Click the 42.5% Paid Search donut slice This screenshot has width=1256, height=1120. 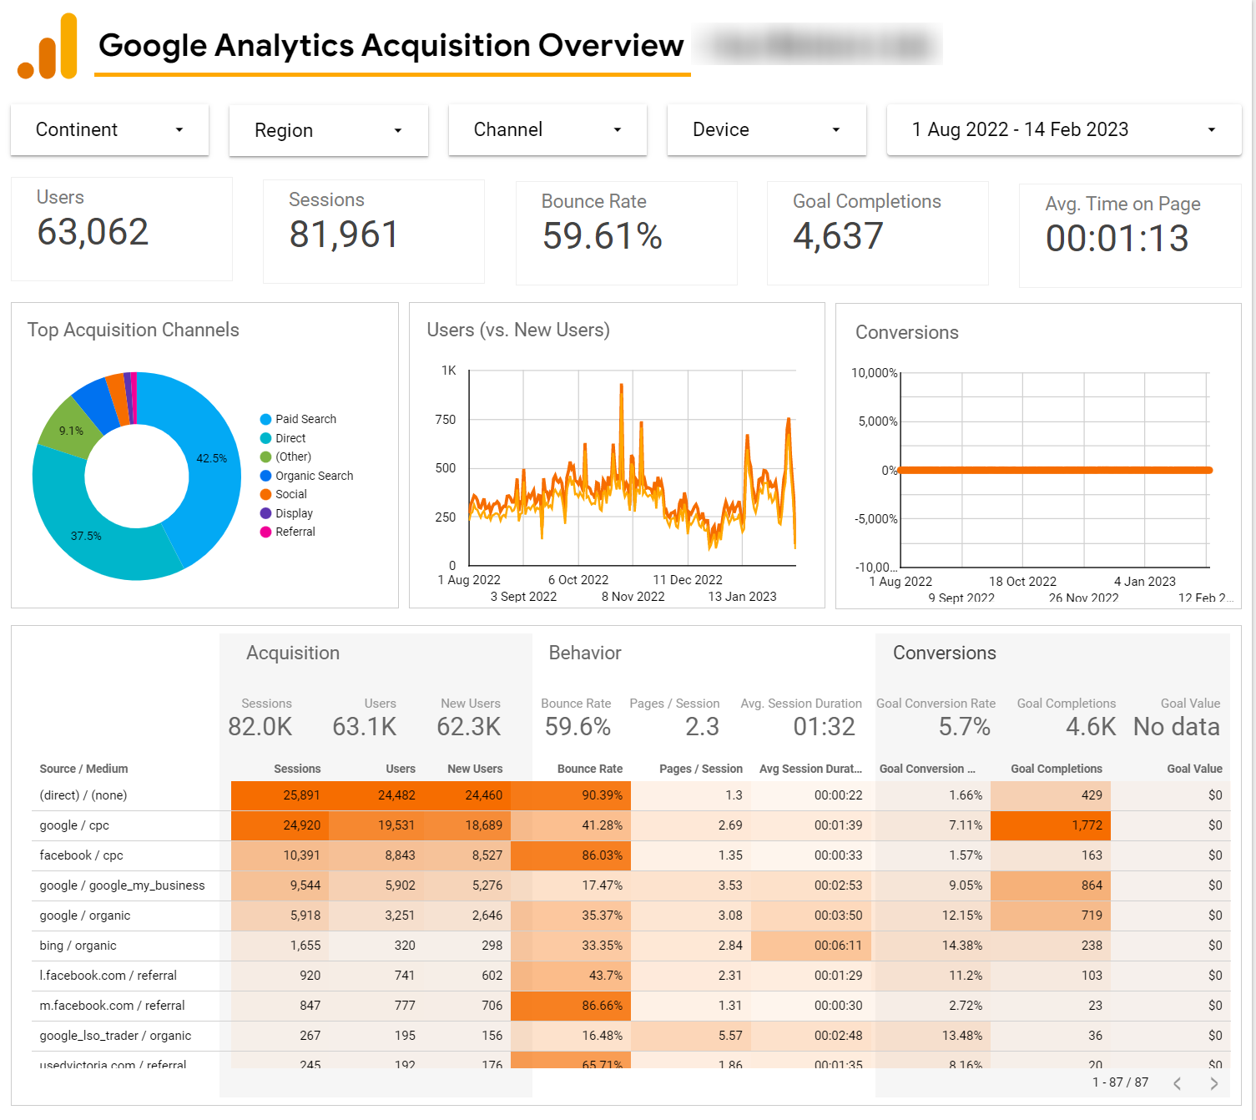click(x=211, y=458)
